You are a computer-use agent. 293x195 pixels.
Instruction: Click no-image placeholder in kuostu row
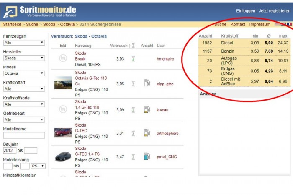(x=63, y=109)
